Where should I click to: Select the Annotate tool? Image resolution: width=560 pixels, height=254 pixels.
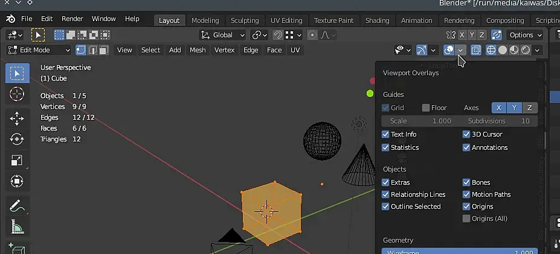coord(17,206)
